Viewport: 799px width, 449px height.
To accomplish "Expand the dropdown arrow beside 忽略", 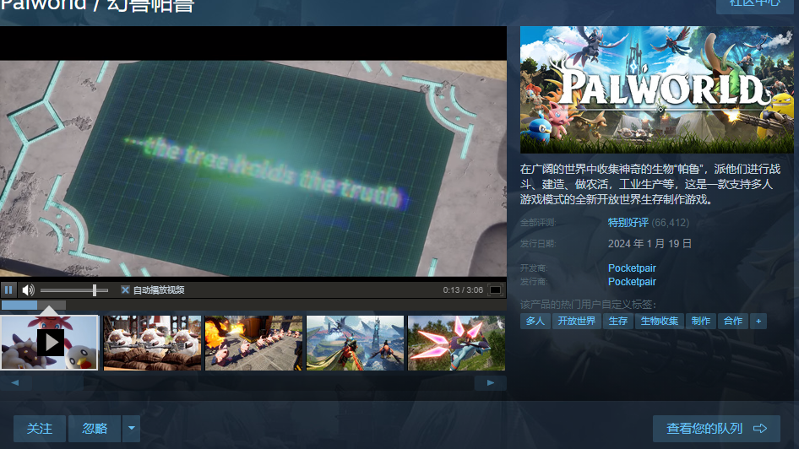I will coord(131,429).
